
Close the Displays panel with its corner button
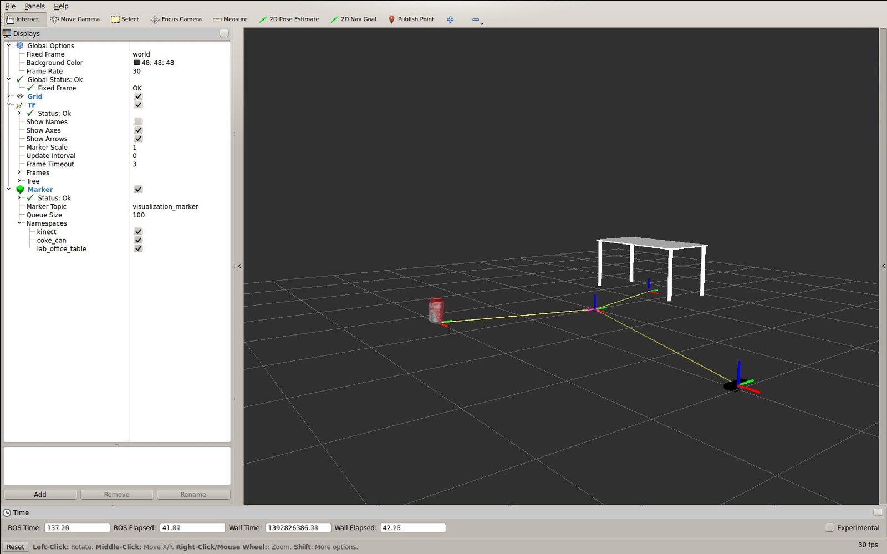[x=224, y=33]
